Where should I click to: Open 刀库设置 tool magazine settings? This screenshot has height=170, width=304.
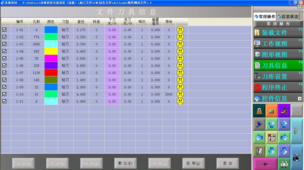pos(278,76)
